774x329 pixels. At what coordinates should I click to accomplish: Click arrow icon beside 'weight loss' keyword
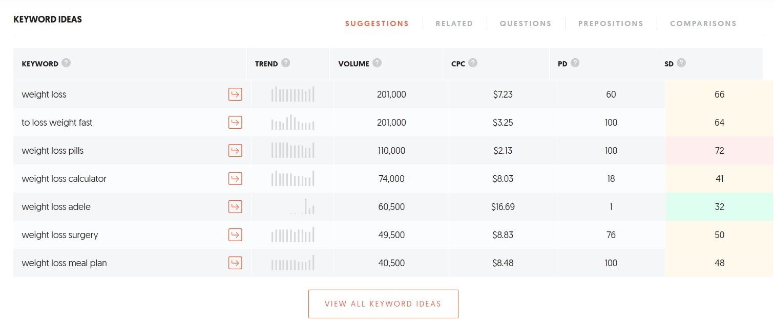[x=235, y=95]
